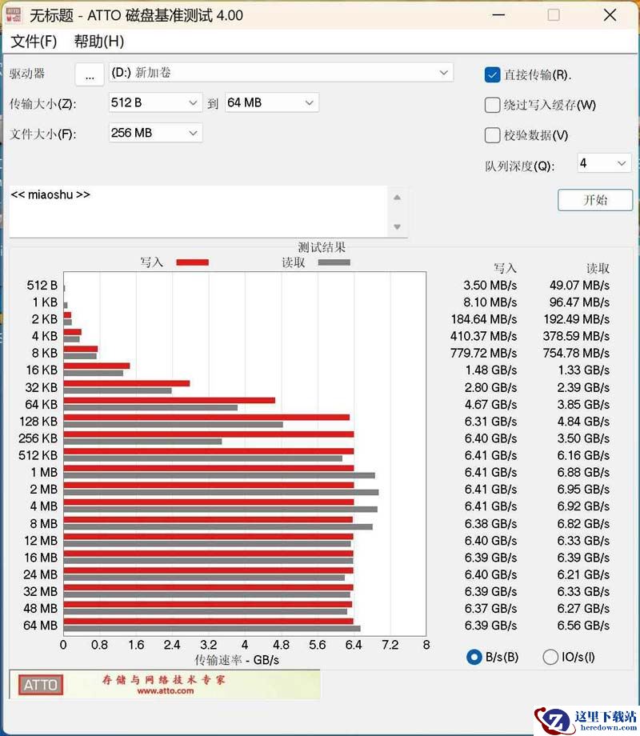640x736 pixels.
Task: Browse drives with the ... button
Action: [x=90, y=74]
